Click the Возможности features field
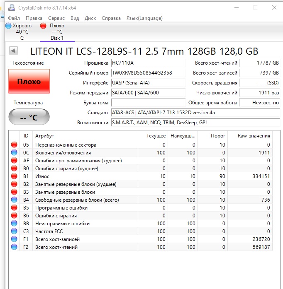Image resolution: width=283 pixels, height=289 pixels. coord(195,123)
